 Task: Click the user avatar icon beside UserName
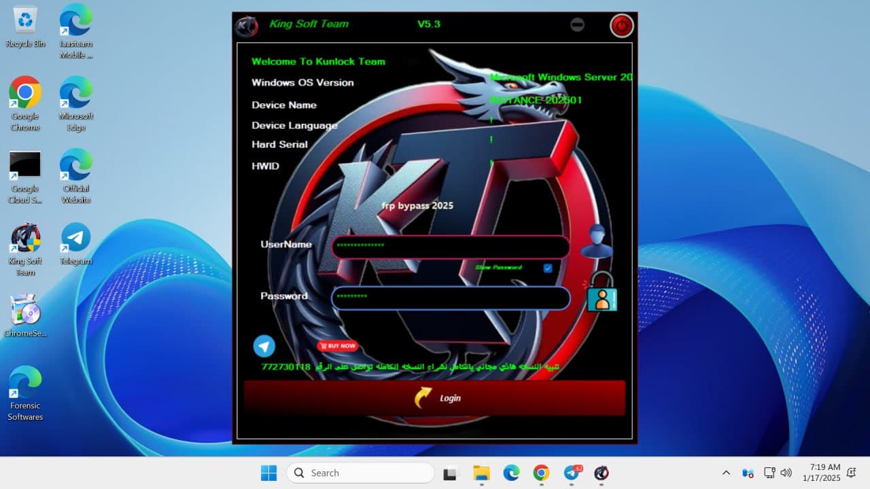coord(596,241)
